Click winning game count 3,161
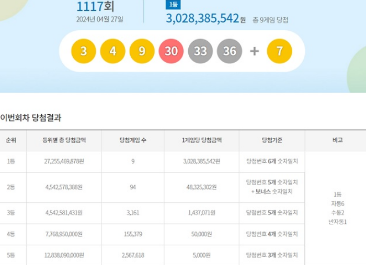The width and height of the screenshot is (366, 265). (133, 213)
